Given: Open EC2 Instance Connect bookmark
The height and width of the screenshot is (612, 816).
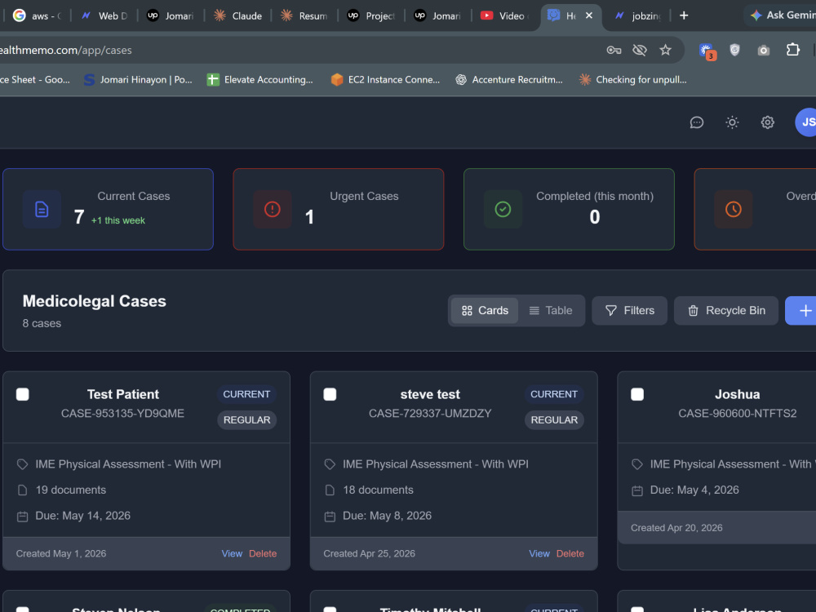Looking at the screenshot, I should (x=385, y=80).
